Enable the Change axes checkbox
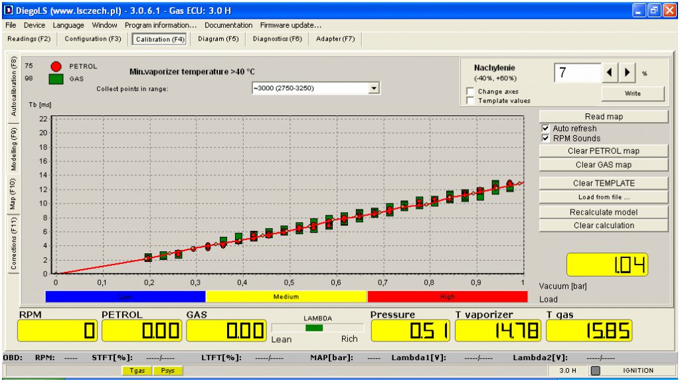 (470, 92)
